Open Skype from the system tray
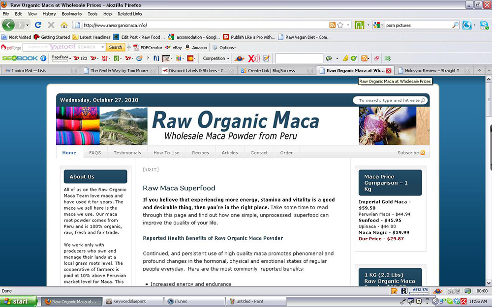The height and width of the screenshot is (307, 492). click(x=449, y=301)
